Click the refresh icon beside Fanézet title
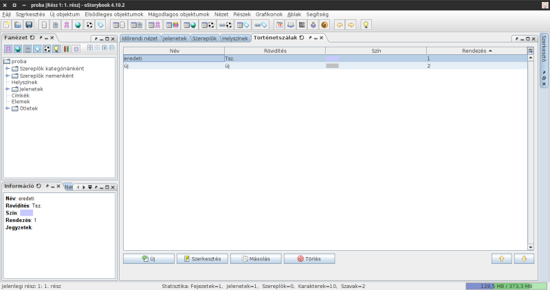The image size is (550, 290). (x=32, y=37)
